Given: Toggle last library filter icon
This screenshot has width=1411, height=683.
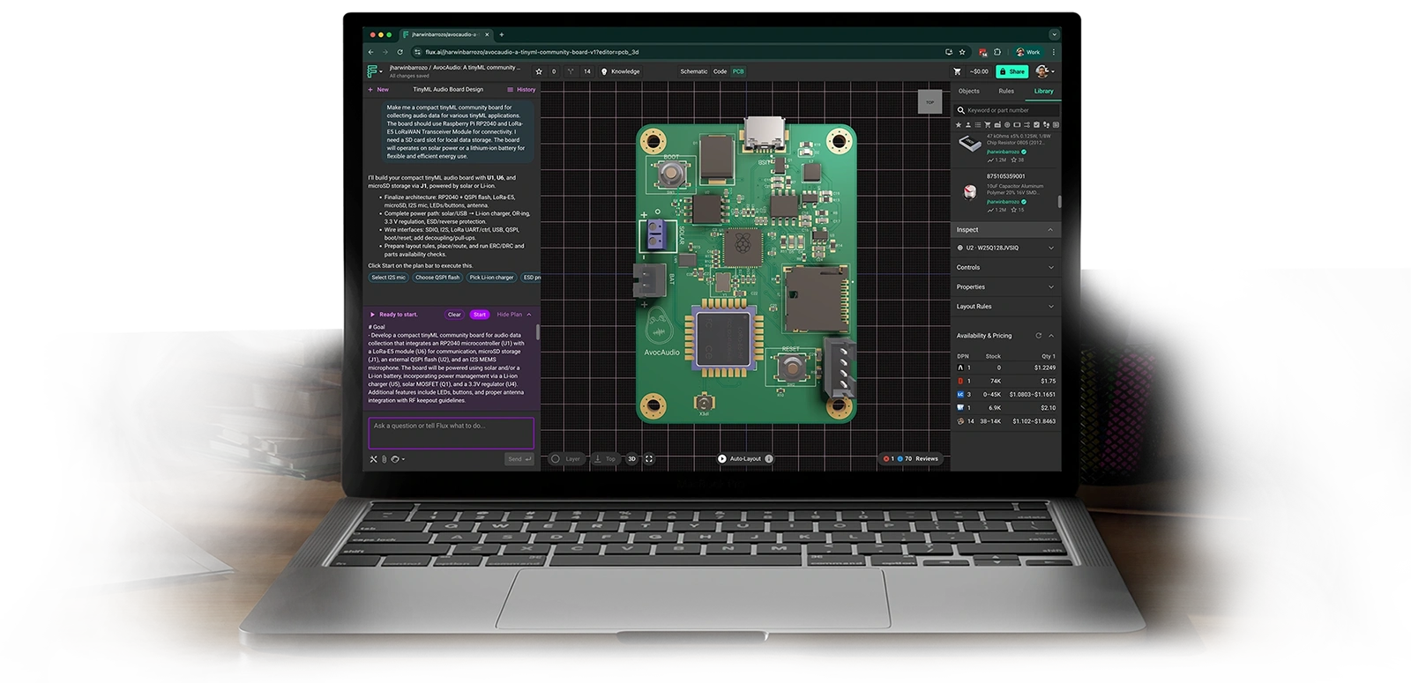Looking at the screenshot, I should pos(1056,125).
